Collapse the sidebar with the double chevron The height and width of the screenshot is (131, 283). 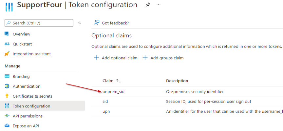tap(80, 23)
